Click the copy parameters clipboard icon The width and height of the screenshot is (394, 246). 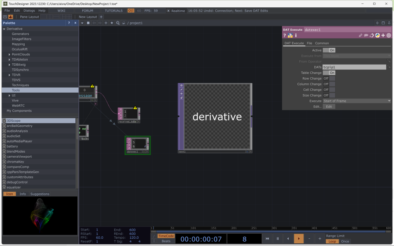(x=372, y=35)
